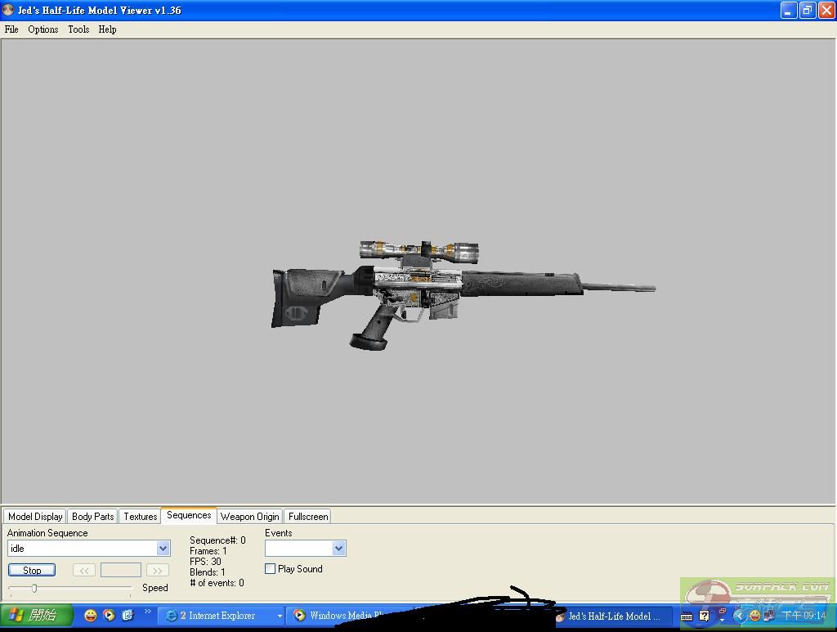
Task: Click the rifle model in viewport
Action: pos(463,294)
